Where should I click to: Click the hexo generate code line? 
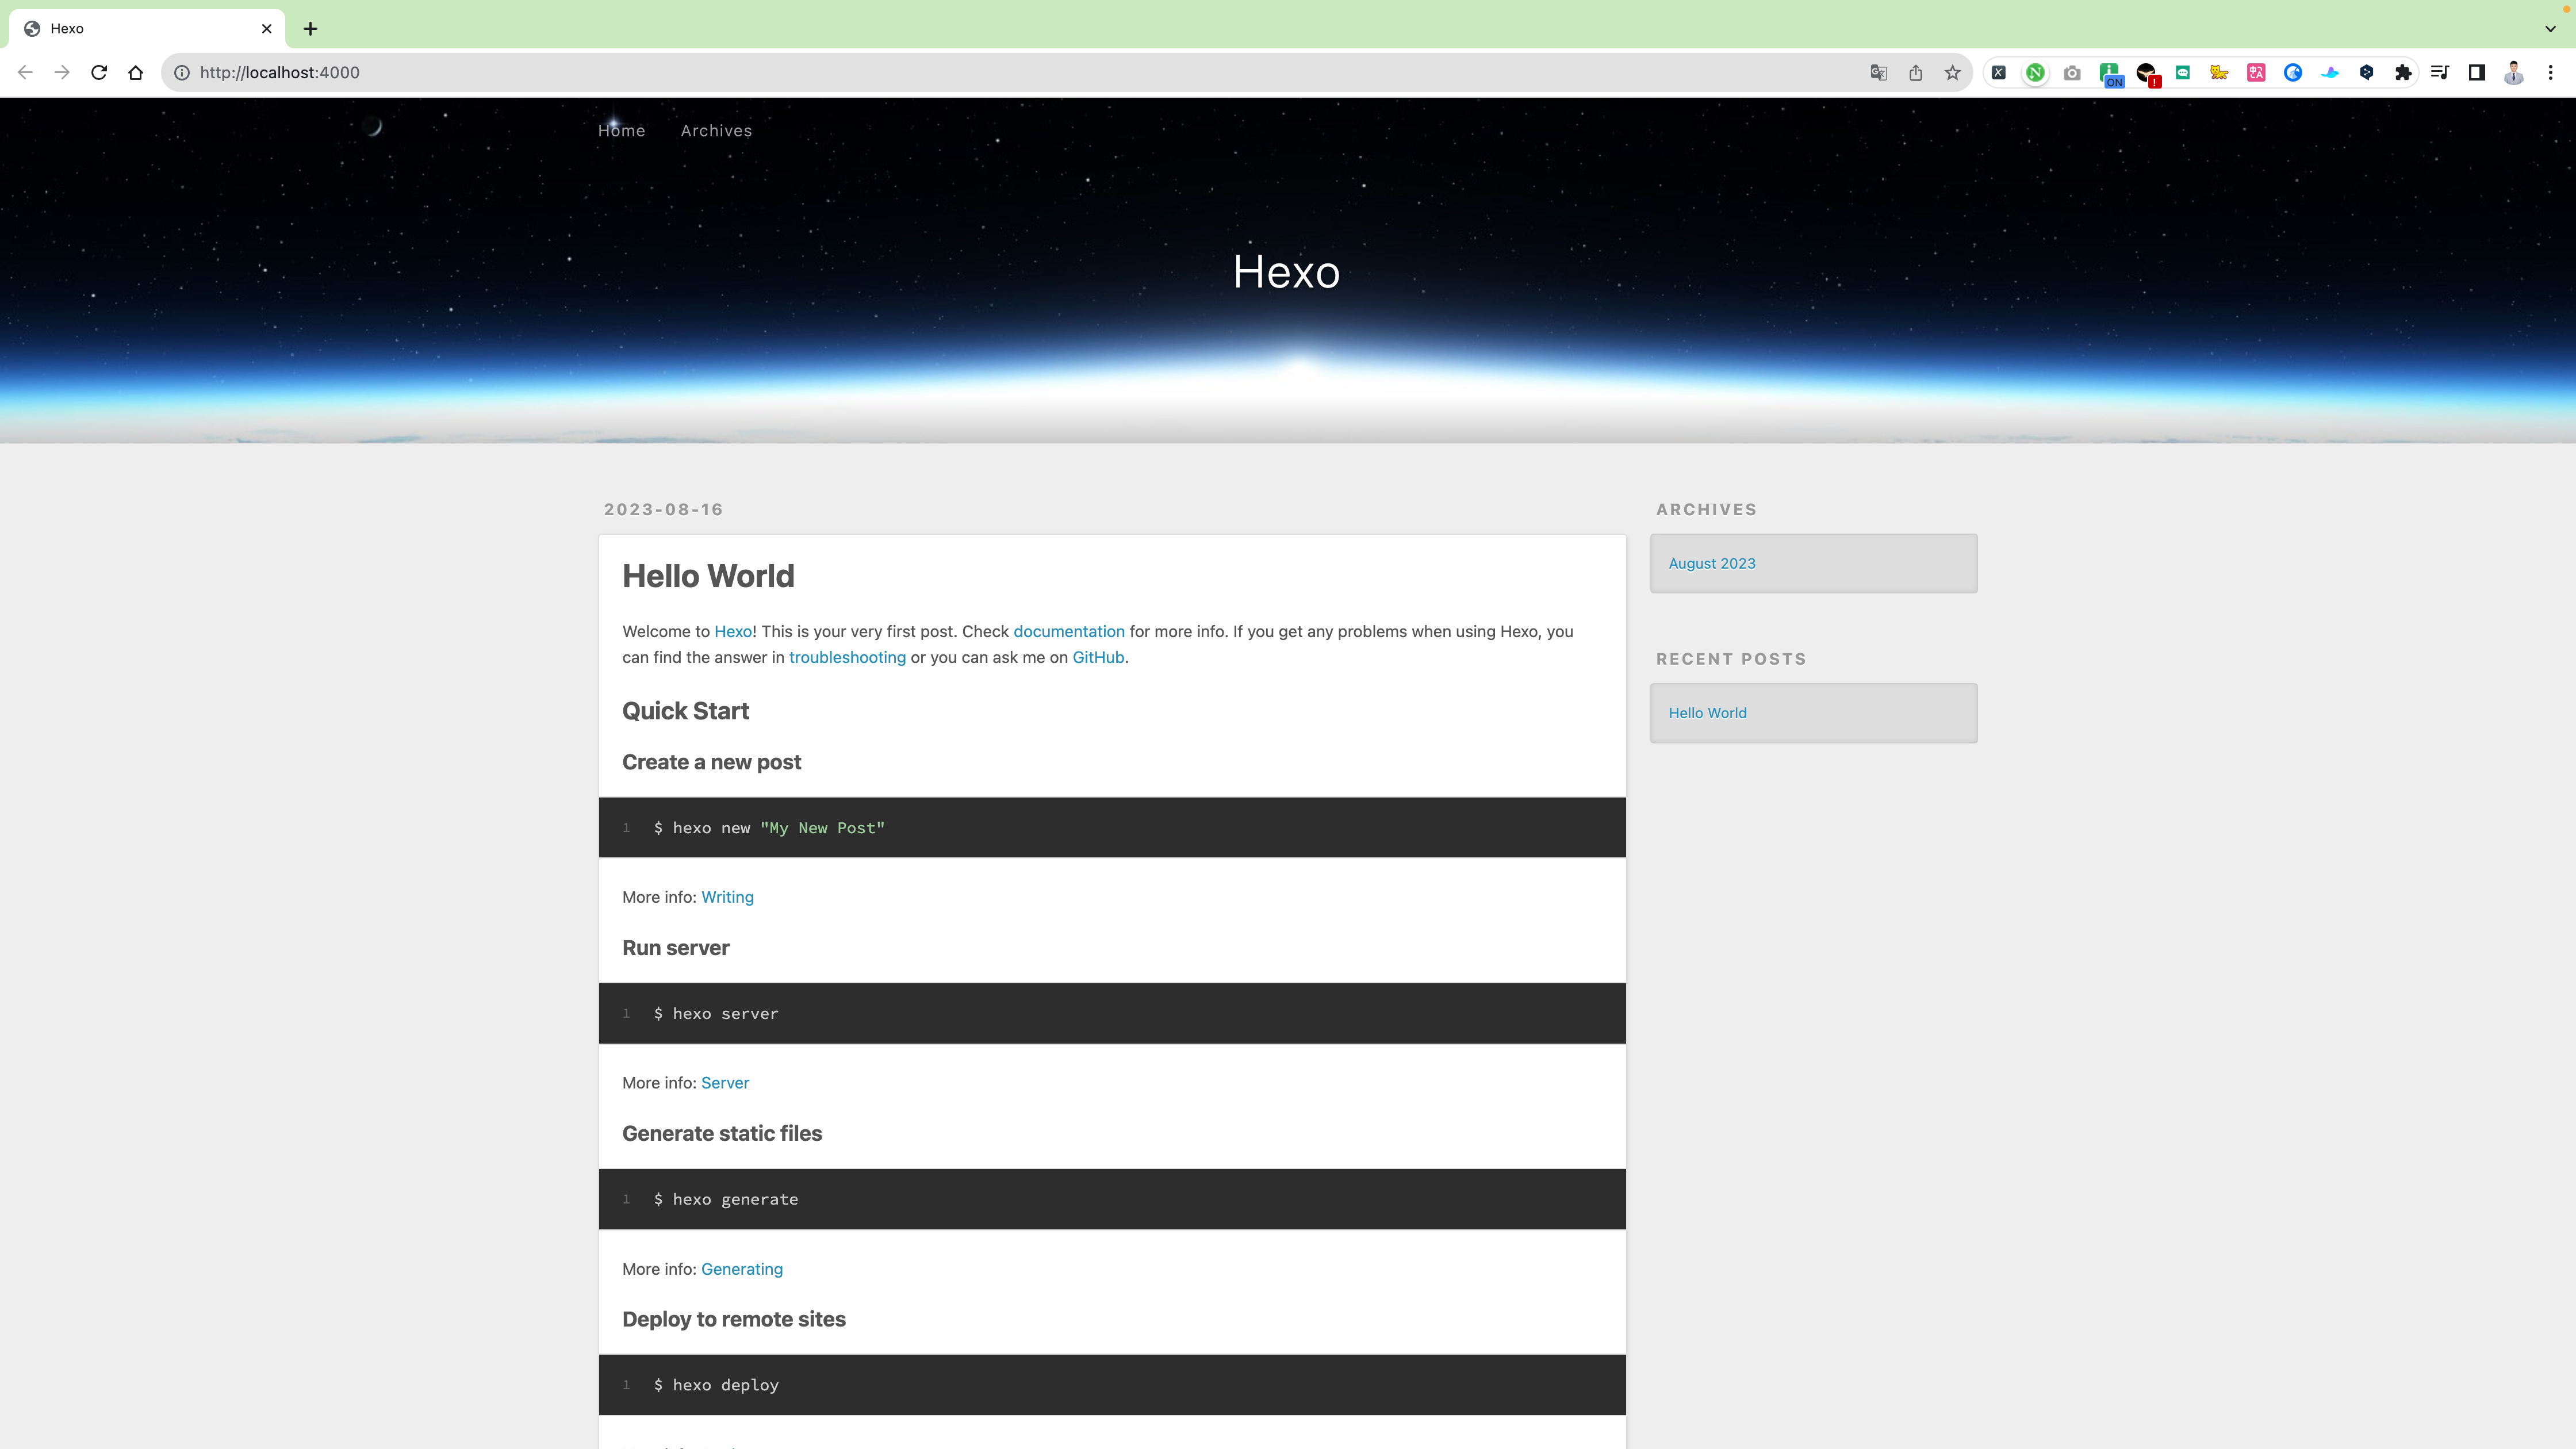tap(726, 1200)
